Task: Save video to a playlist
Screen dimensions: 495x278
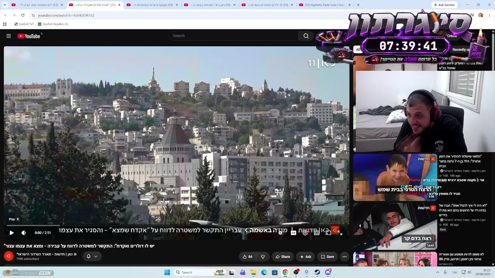Action: coord(327,257)
